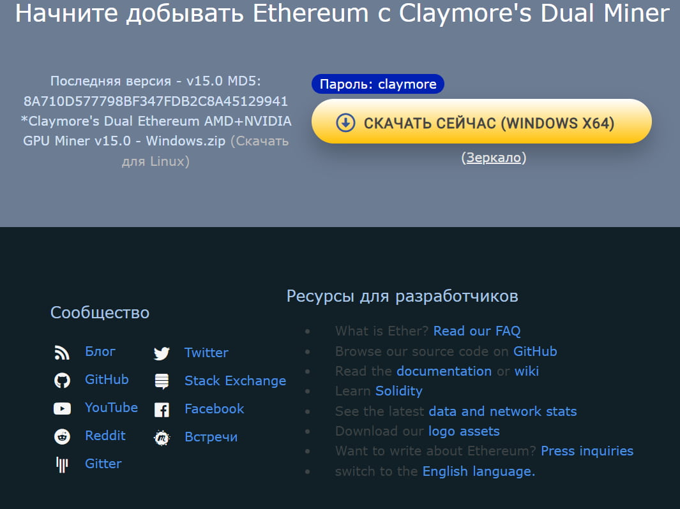Open the documentation link
Image resolution: width=680 pixels, height=509 pixels.
point(444,371)
